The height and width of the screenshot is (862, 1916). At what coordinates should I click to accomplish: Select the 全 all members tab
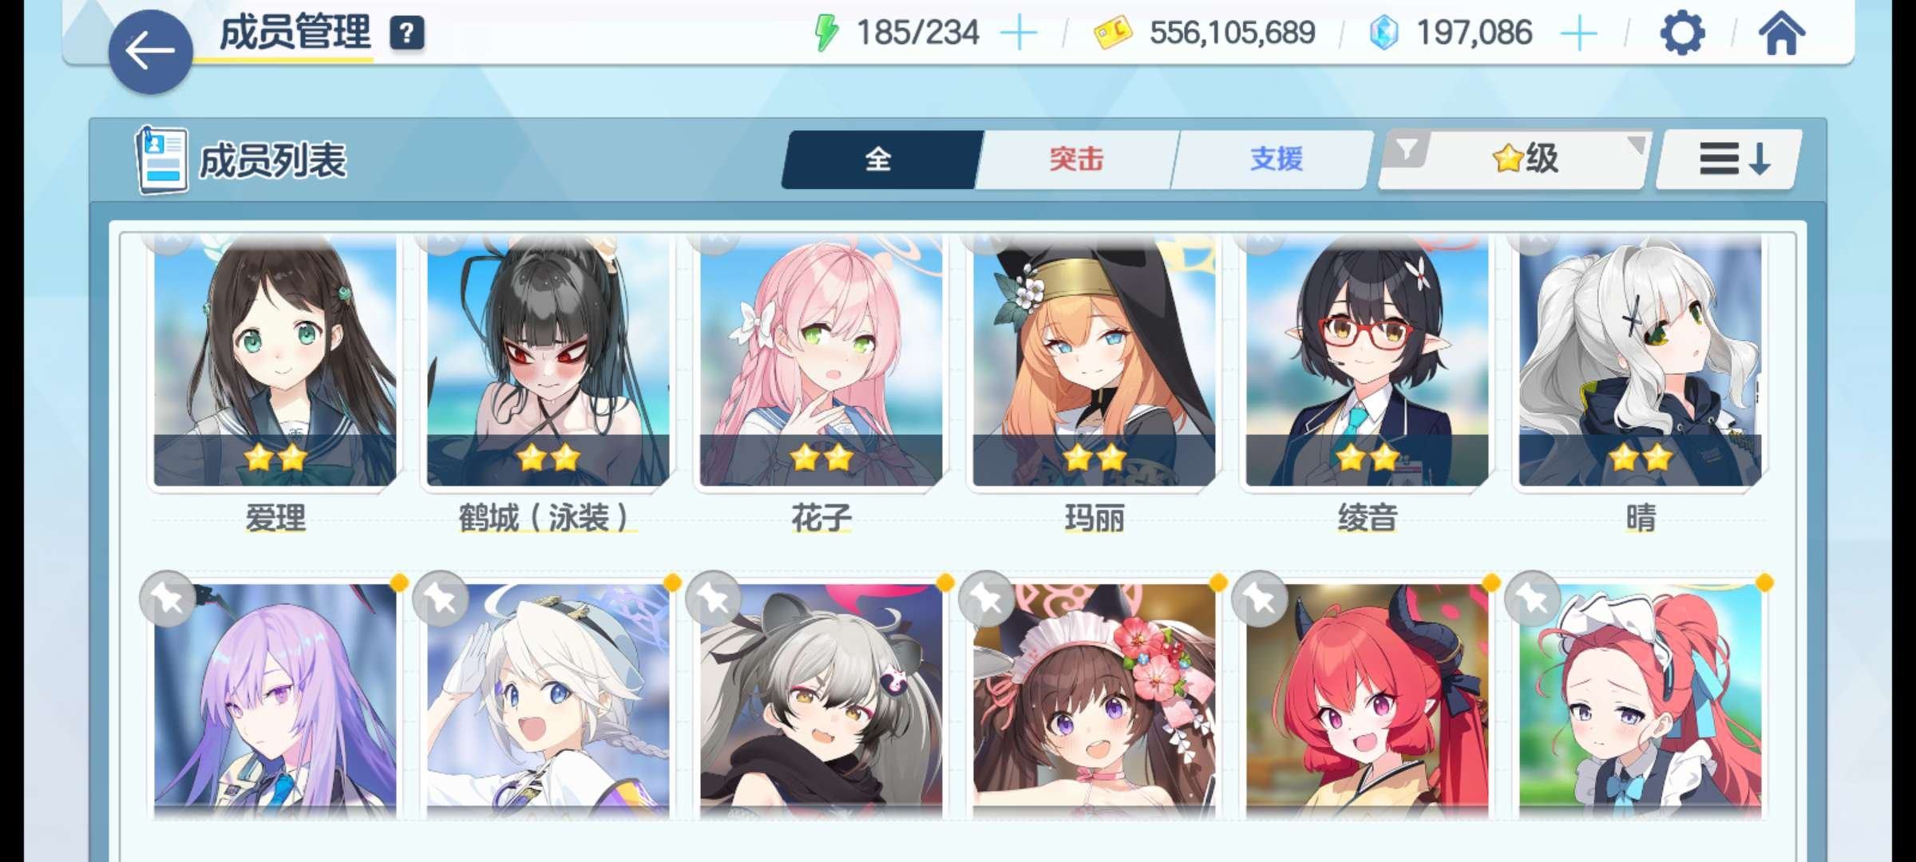pos(880,160)
